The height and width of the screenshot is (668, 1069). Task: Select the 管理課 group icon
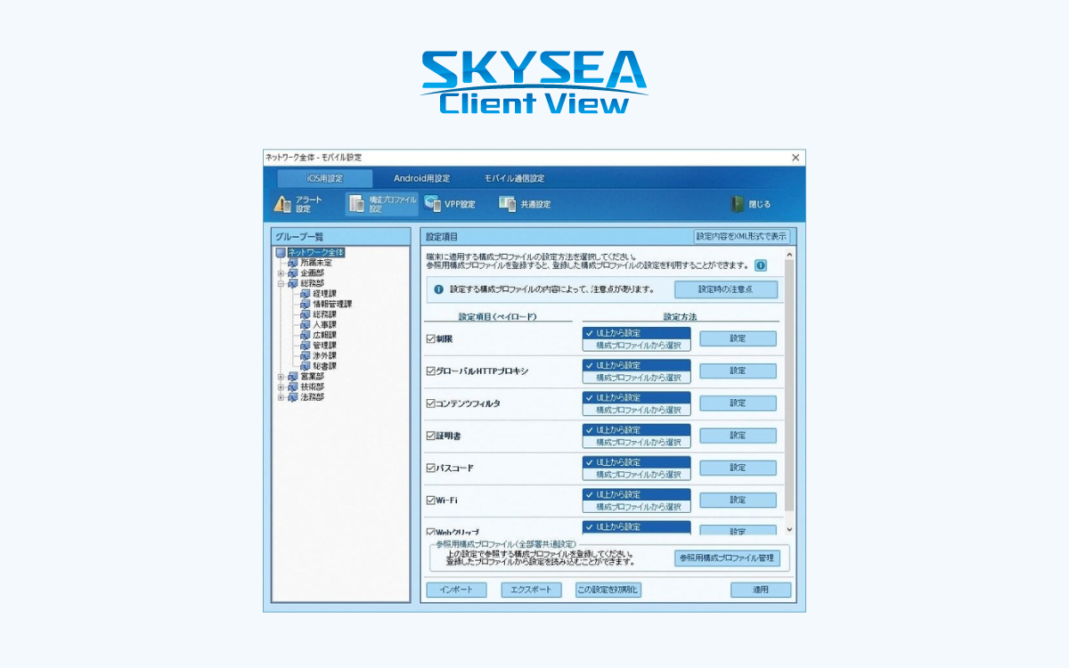pyautogui.click(x=306, y=346)
